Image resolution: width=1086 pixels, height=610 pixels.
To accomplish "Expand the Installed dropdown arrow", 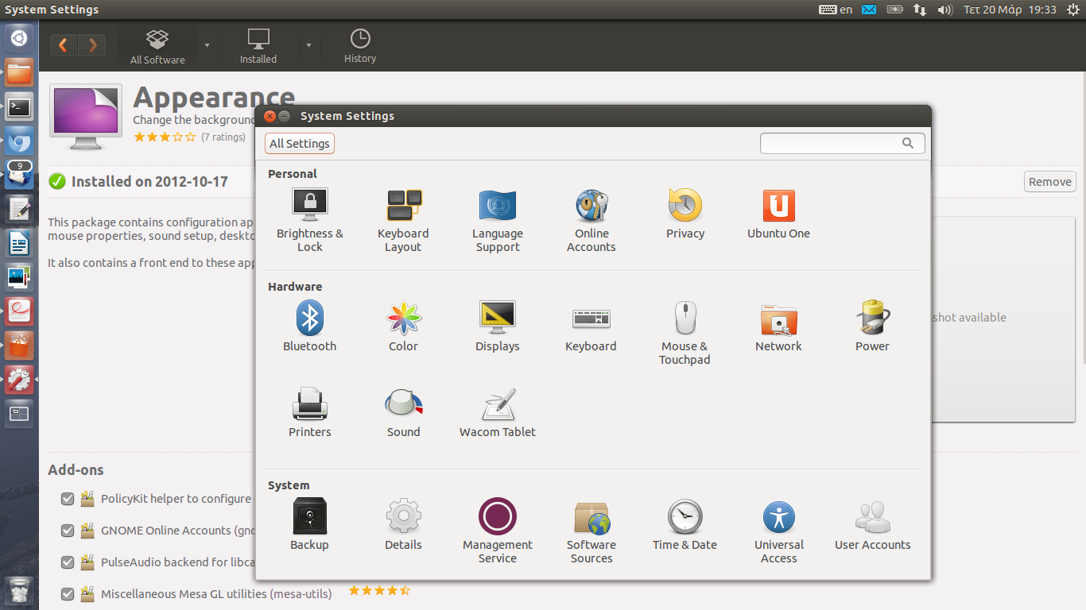I will click(x=308, y=45).
